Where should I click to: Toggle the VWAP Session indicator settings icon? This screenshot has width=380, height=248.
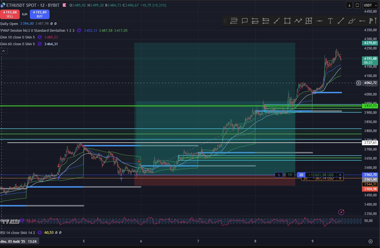[x=79, y=30]
